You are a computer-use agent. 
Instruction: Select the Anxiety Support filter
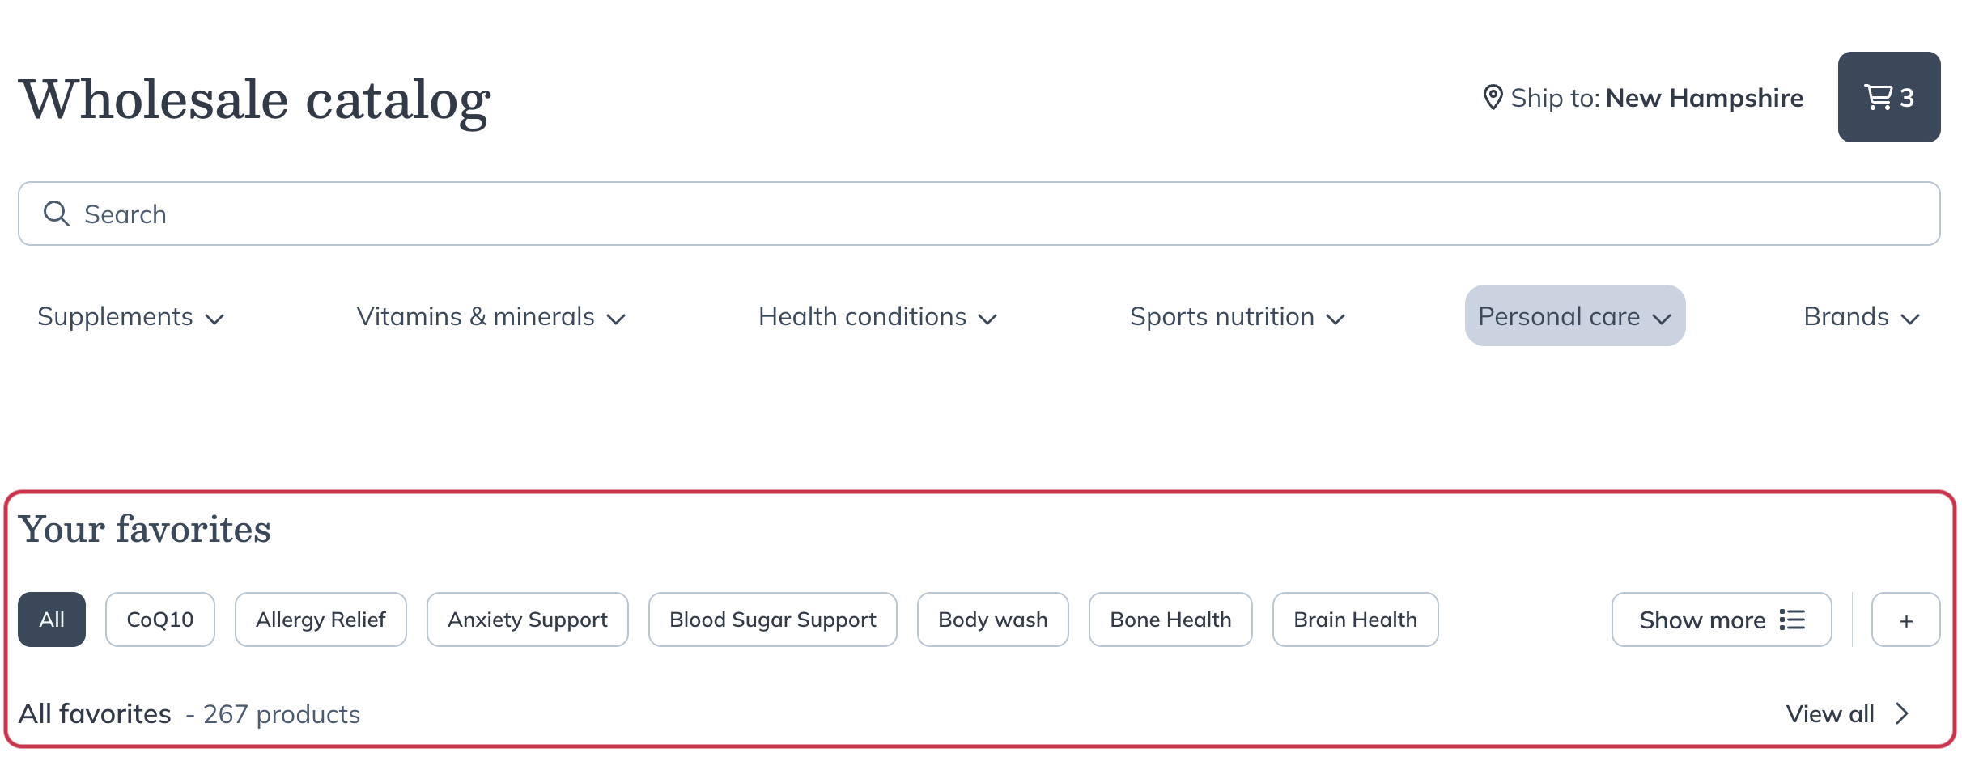click(527, 620)
